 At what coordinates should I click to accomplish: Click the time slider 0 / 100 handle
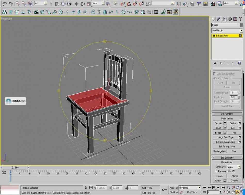[x=15, y=168]
